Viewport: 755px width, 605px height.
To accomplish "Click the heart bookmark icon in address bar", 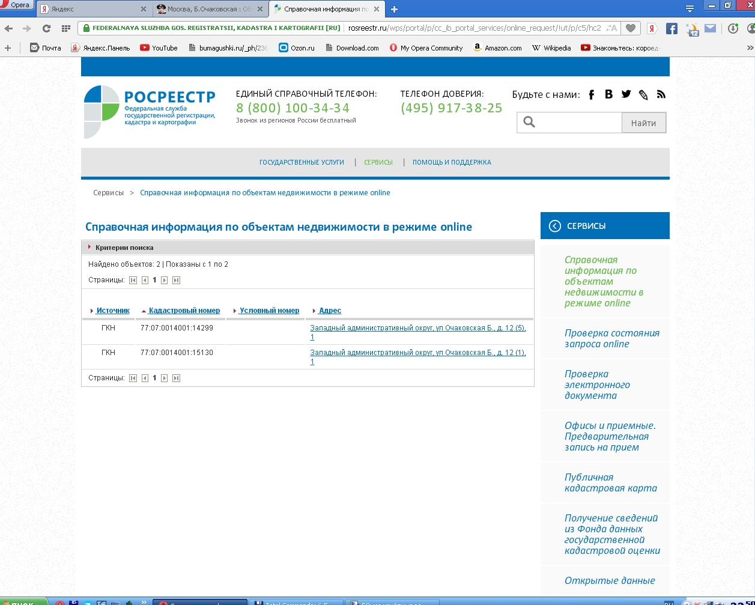I will coord(630,28).
